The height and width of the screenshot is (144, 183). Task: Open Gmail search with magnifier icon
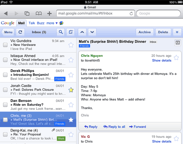pos(61,32)
